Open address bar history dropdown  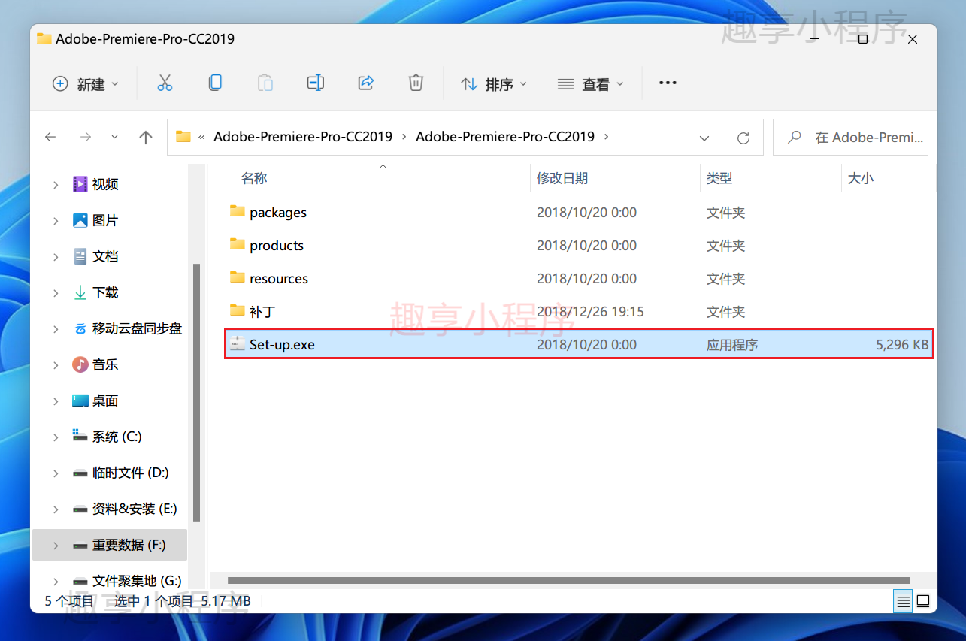tap(704, 138)
